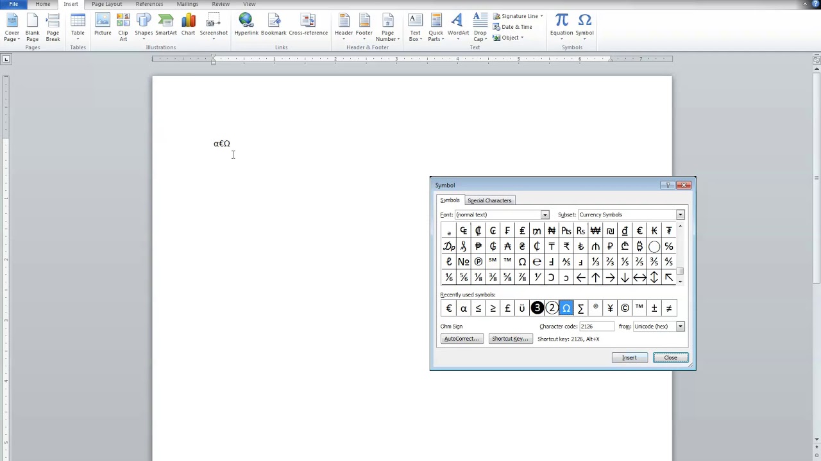Insert a Page Break

tap(53, 28)
